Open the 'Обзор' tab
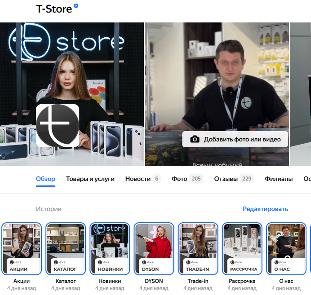This screenshot has height=295, width=311. (46, 179)
